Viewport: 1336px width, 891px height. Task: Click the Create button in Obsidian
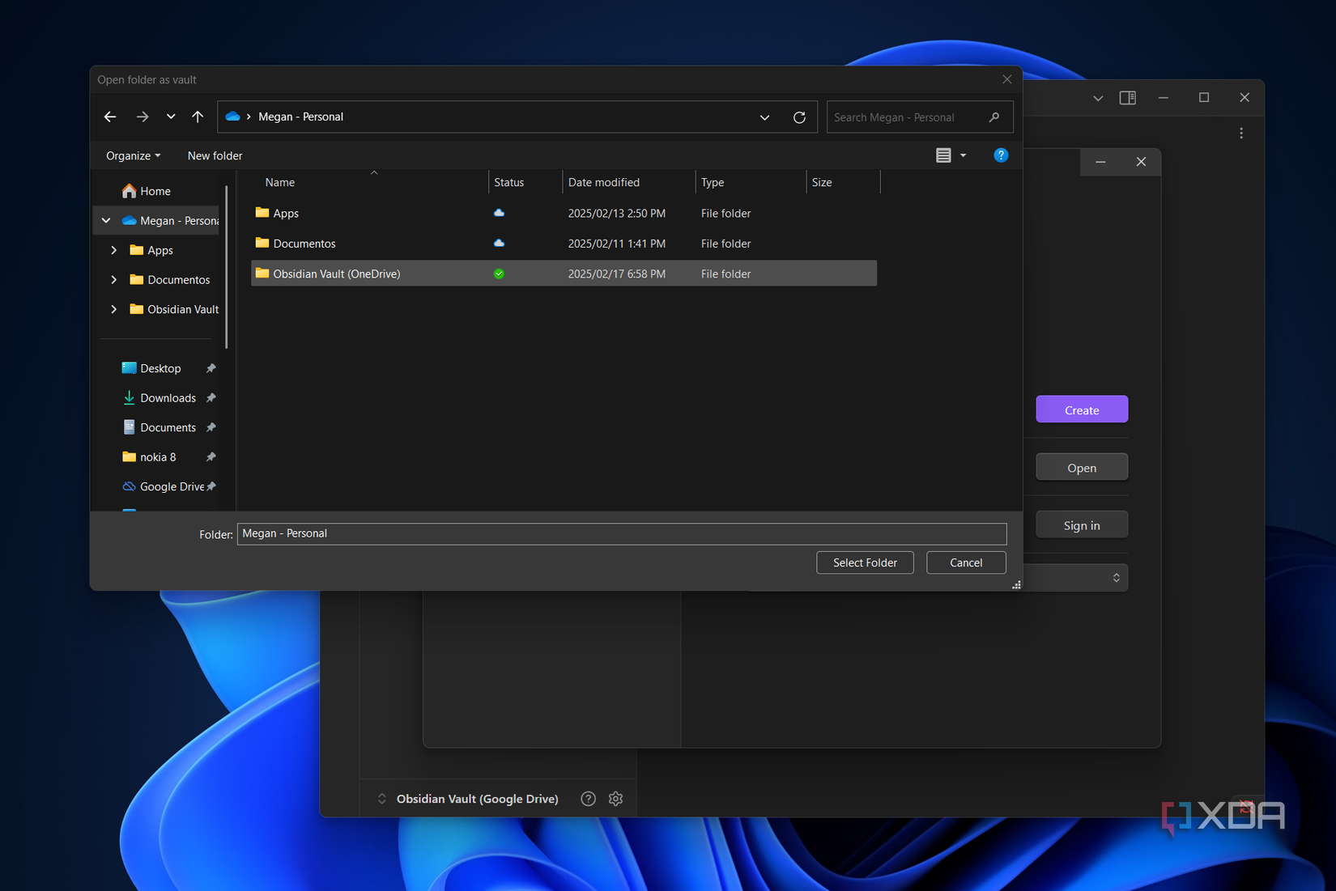(x=1081, y=409)
